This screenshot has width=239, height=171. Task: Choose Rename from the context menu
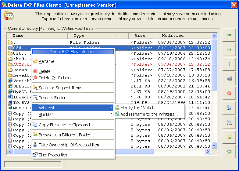(73, 61)
